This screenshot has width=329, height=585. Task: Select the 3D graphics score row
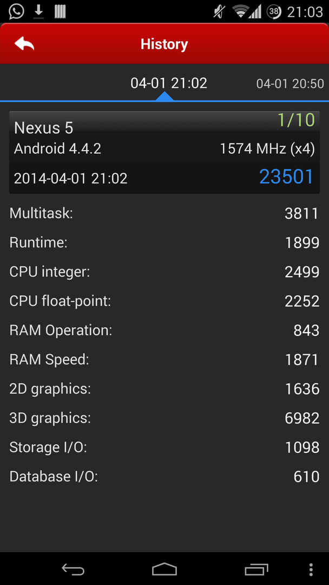click(x=164, y=418)
